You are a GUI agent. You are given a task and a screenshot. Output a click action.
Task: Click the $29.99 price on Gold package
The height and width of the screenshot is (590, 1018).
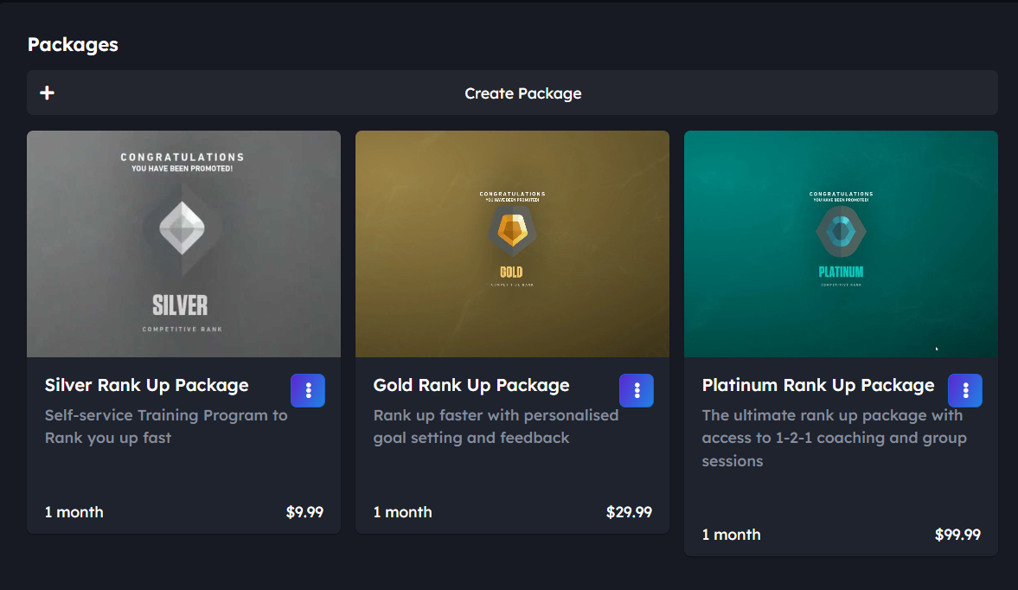[629, 512]
